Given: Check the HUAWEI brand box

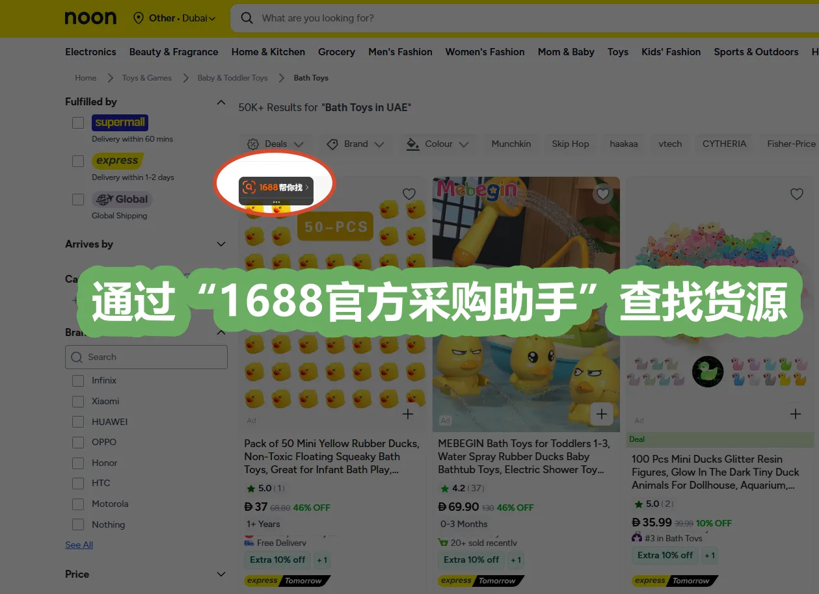Looking at the screenshot, I should point(78,422).
